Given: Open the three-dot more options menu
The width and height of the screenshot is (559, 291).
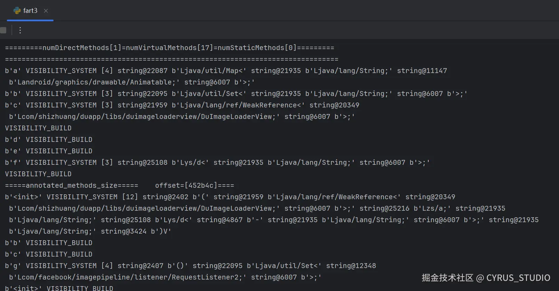Looking at the screenshot, I should (x=20, y=30).
